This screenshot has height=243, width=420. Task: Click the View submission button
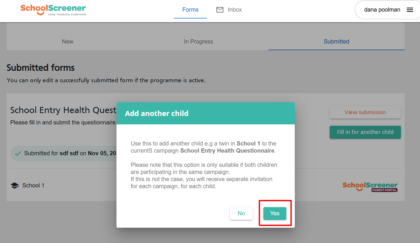(365, 112)
